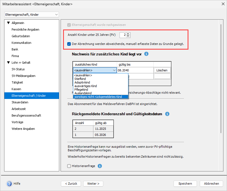Screen dimensions: 227x191
Task: Pick Adoptivkind in the dropdown list
Action: click(x=82, y=82)
